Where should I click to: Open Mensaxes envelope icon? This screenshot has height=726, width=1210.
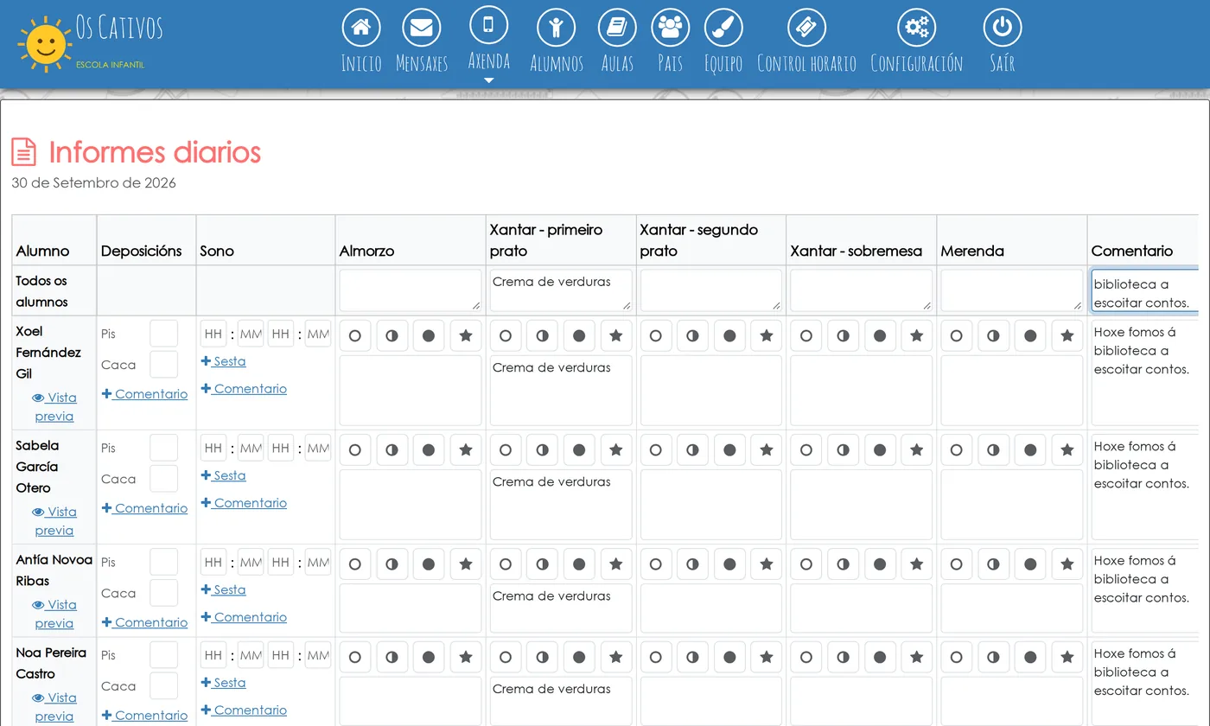(x=422, y=28)
